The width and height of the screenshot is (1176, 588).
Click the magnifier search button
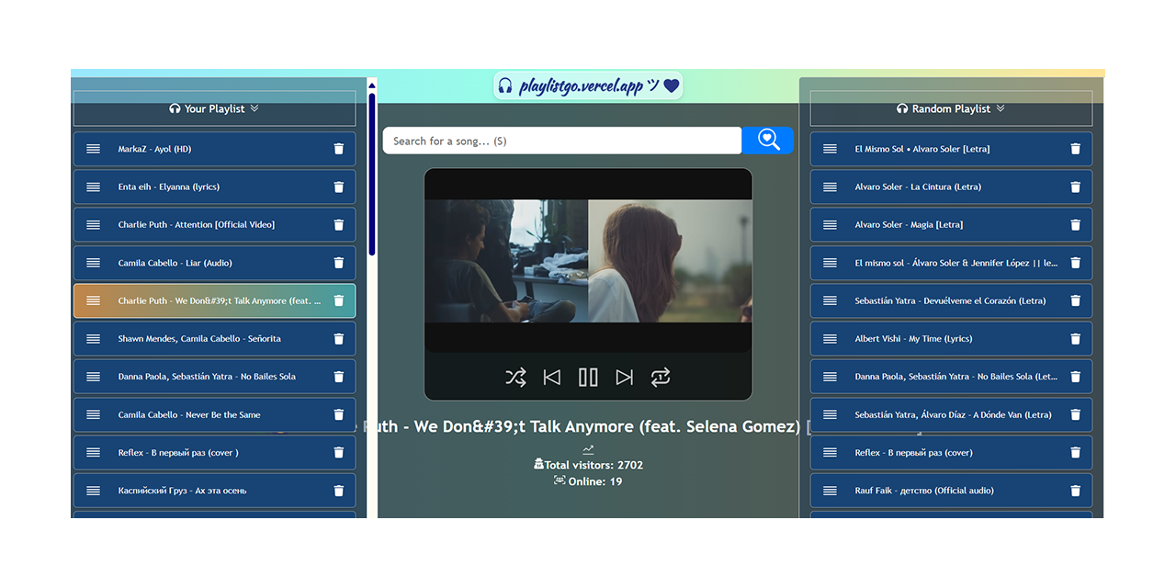click(768, 141)
